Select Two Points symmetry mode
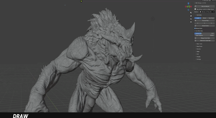216x118 pixels. pos(211,18)
